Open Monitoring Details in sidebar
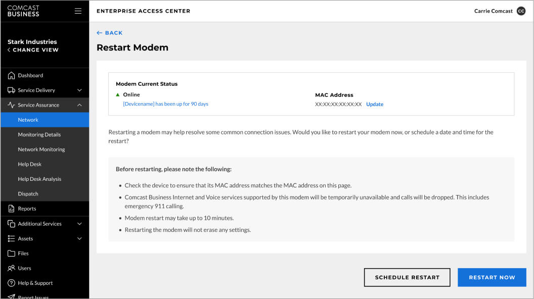Screen dimensions: 534x299 39,135
